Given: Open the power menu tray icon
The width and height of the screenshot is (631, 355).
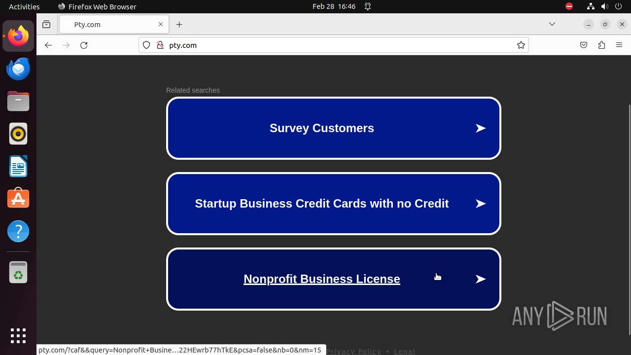Looking at the screenshot, I should [619, 6].
